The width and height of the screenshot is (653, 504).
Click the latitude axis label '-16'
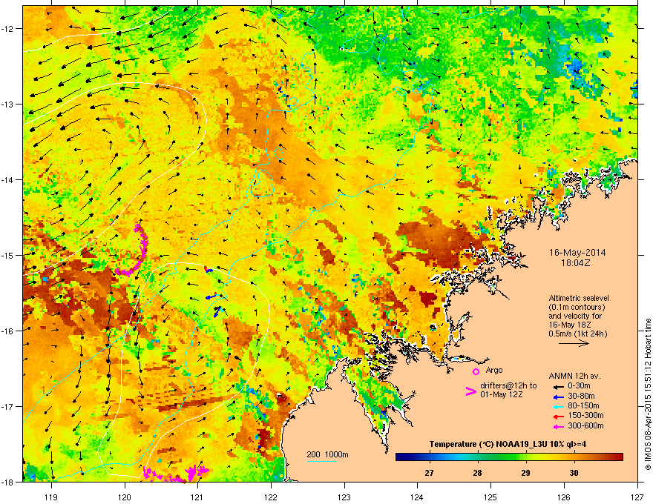(7, 331)
